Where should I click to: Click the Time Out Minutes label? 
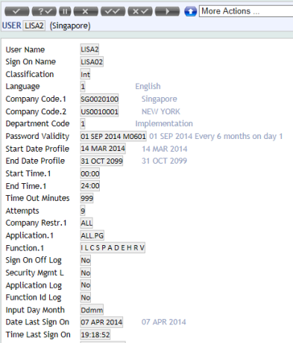pyautogui.click(x=37, y=198)
